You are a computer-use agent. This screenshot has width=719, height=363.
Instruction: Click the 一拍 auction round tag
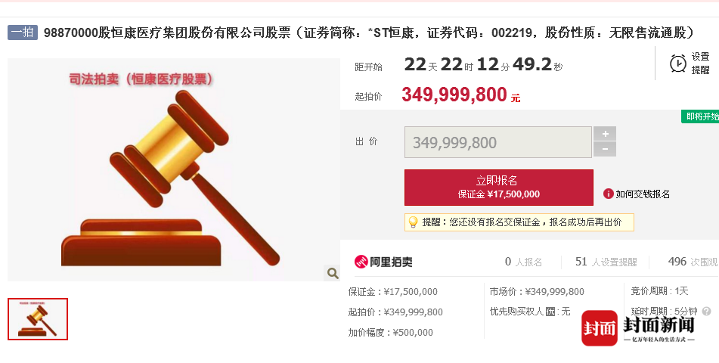(23, 33)
